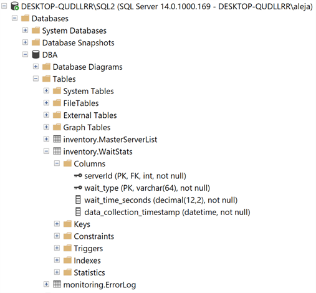Expand the monitoring.ErrorLog table node
Viewport: 316px width, 293px height.
point(46,284)
